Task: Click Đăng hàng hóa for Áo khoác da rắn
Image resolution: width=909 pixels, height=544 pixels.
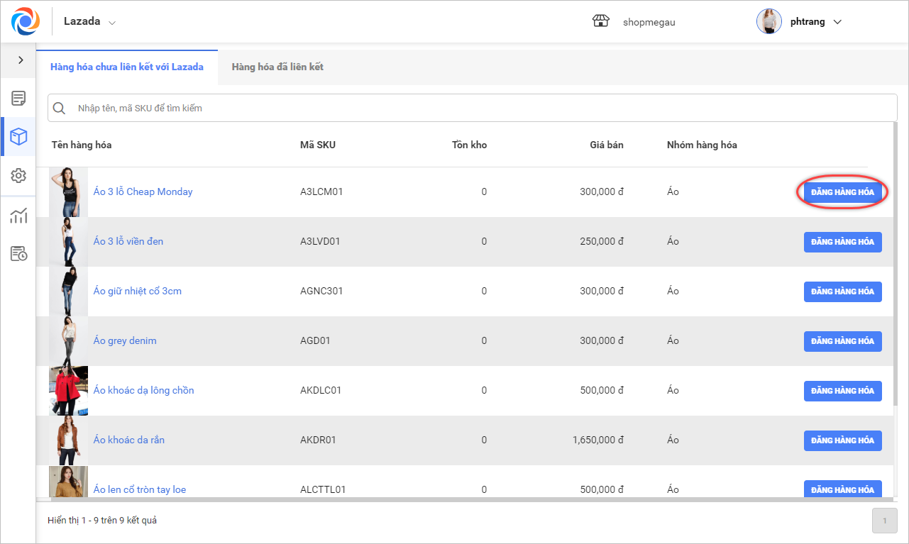Action: point(842,440)
